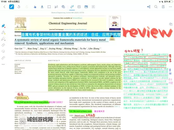The height and width of the screenshot is (130, 174).
Task: Open the shape copy tool
Action: (x=63, y=7)
